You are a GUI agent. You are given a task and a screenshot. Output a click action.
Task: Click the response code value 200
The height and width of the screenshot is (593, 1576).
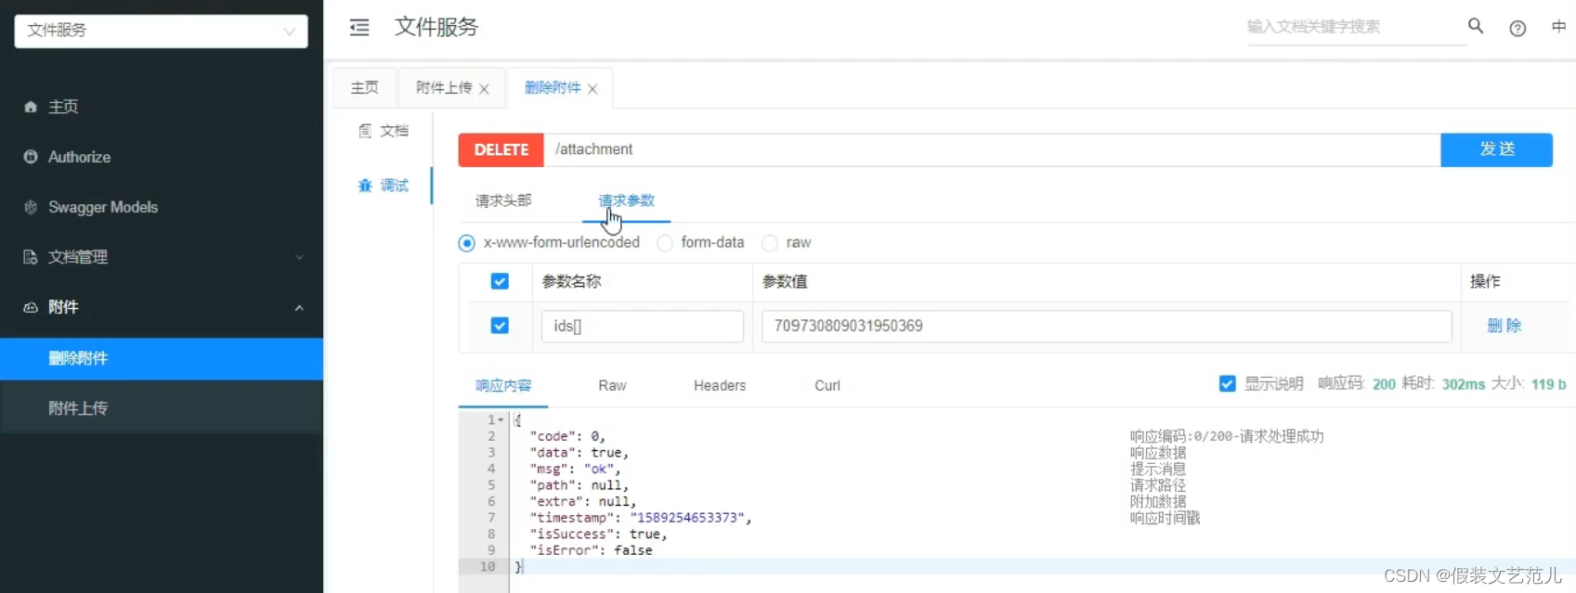click(x=1384, y=384)
